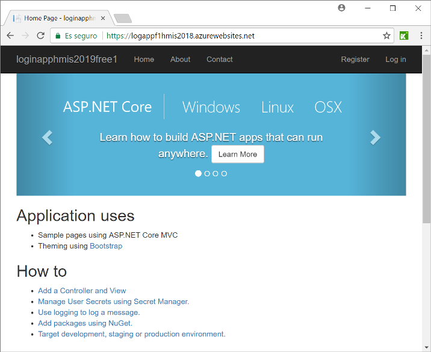
Task: Reload the page with the refresh icon
Action: [x=41, y=36]
